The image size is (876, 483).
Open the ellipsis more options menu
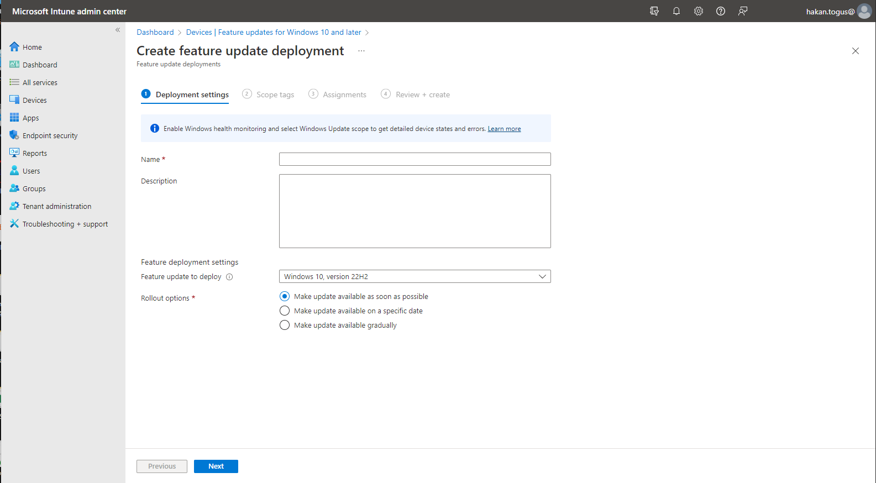coord(361,51)
